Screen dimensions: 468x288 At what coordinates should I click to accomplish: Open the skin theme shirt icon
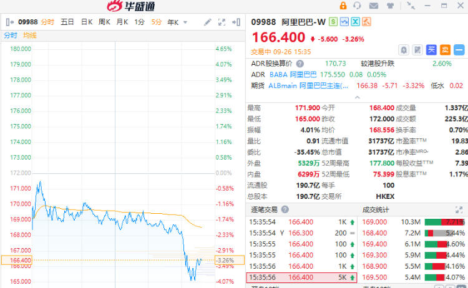[x=390, y=6]
